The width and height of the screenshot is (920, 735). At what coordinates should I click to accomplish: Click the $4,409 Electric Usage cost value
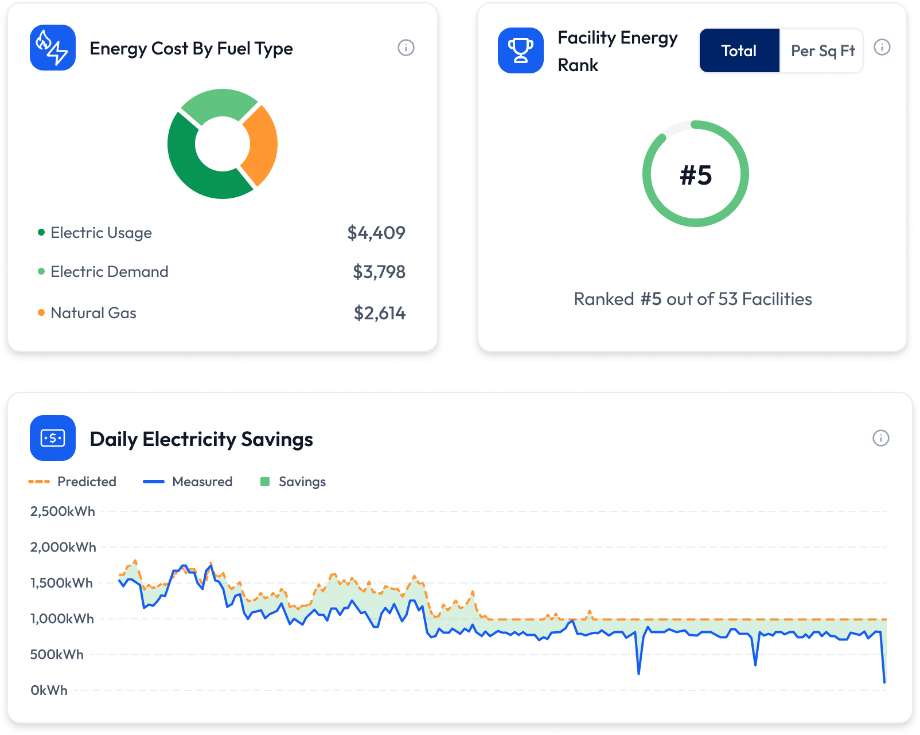[376, 233]
